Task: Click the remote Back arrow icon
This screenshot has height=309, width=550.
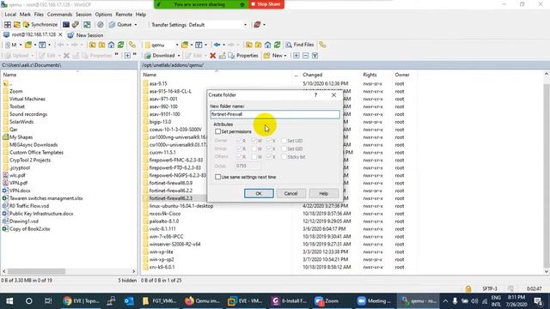Action: [217, 45]
